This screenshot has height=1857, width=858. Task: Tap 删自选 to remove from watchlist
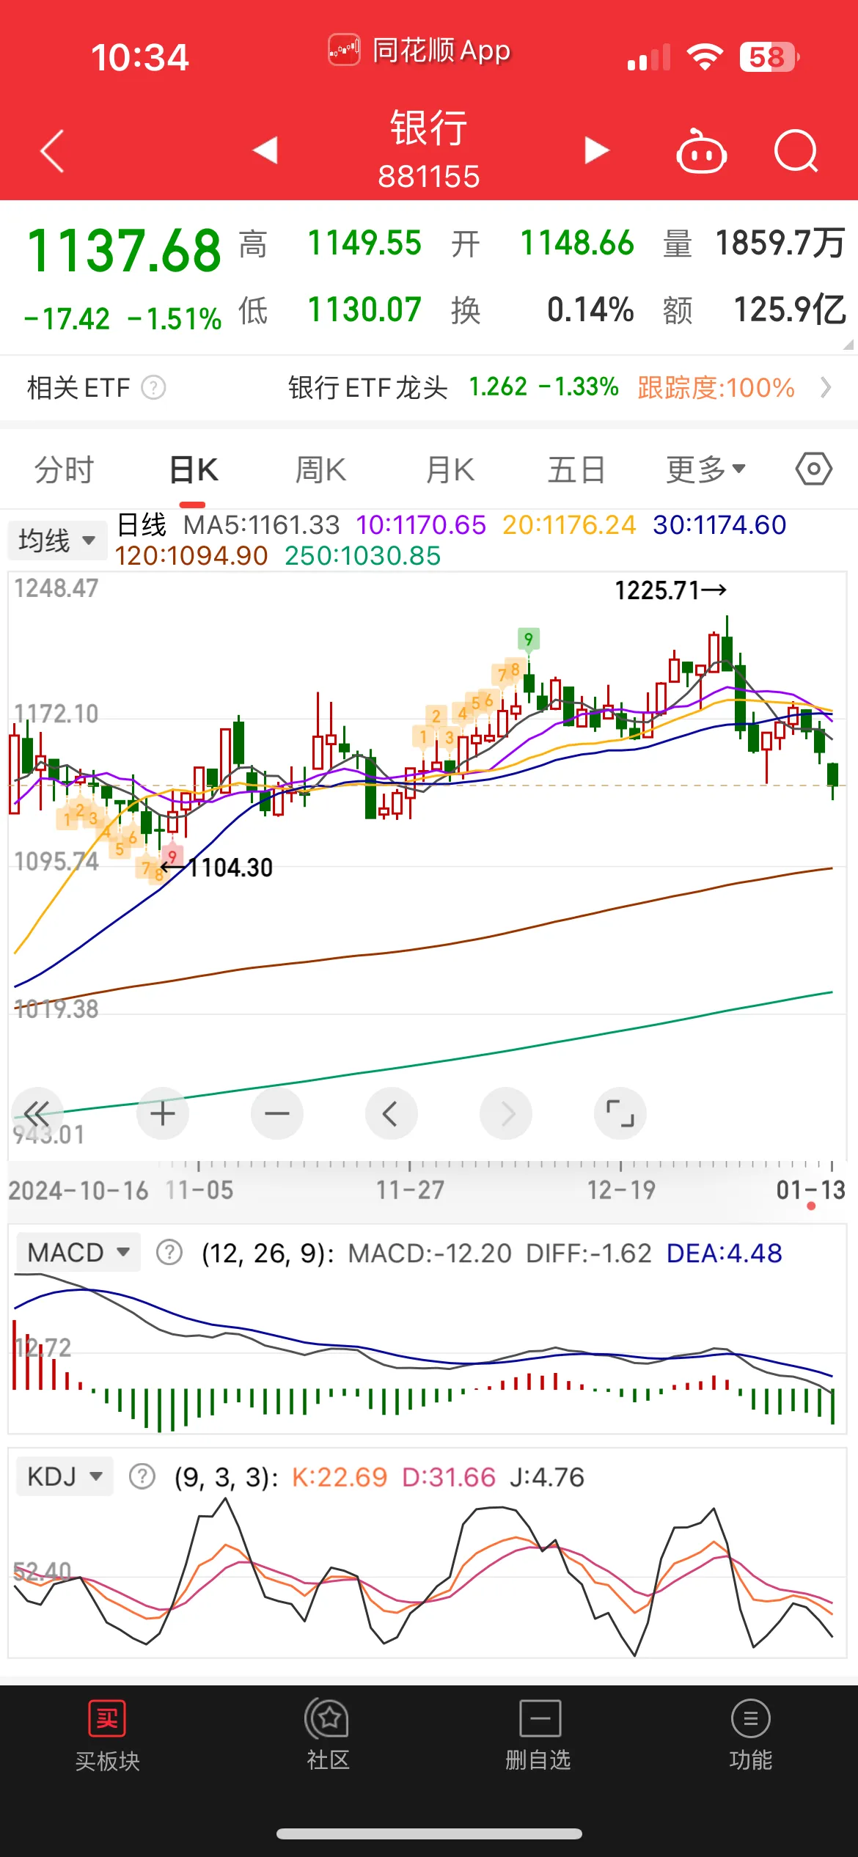click(x=538, y=1734)
